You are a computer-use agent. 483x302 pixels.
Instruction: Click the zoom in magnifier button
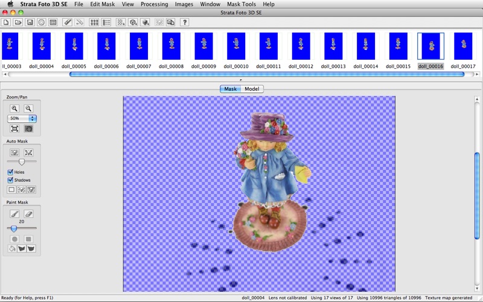tap(14, 109)
